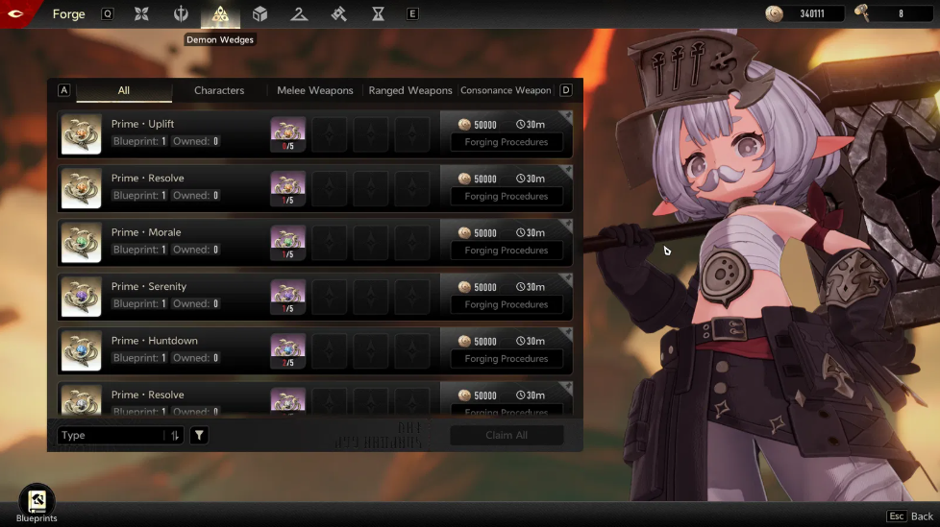The image size is (940, 527).
Task: Click the Prime · Huntdown name text
Action: [x=154, y=341]
